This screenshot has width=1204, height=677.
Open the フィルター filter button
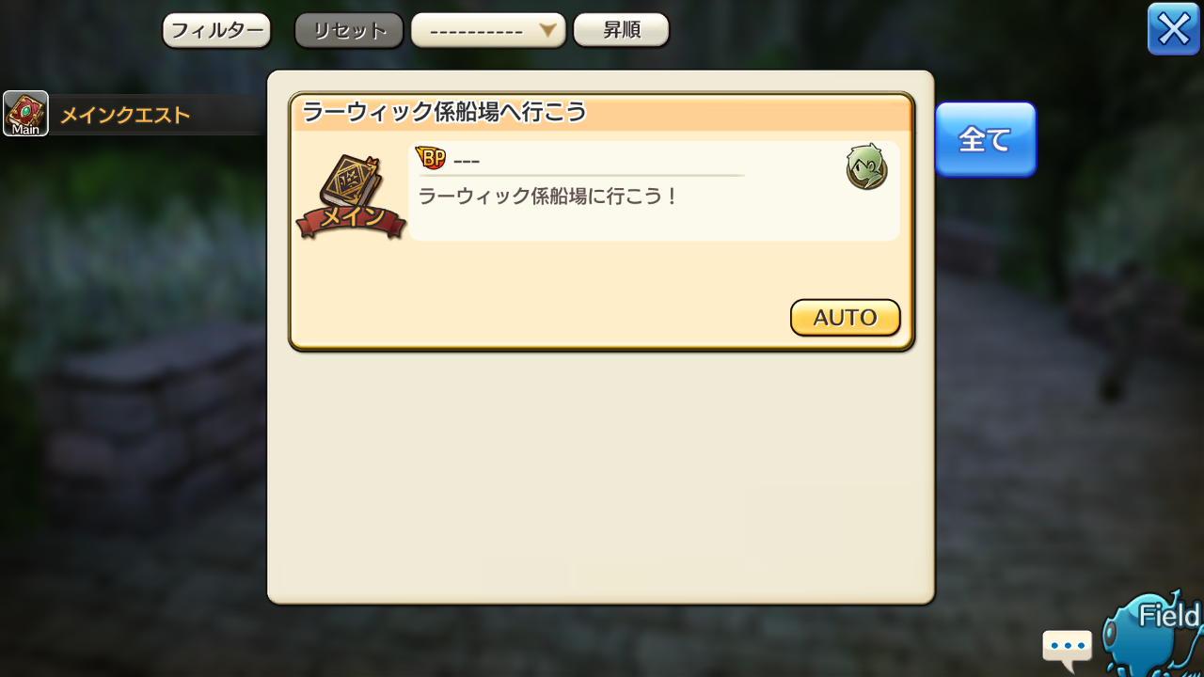[216, 30]
